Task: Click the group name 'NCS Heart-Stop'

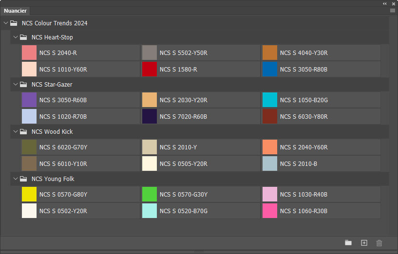Action: [52, 37]
